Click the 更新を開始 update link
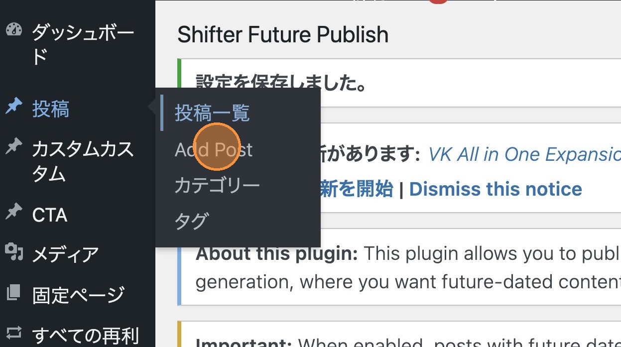Viewport: 621px width, 347px height. pos(356,189)
